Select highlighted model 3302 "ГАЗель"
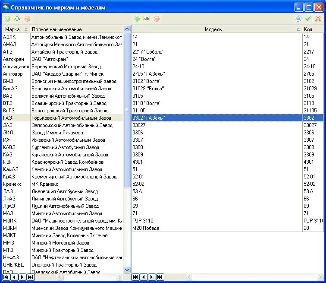This screenshot has height=283, width=326. (x=217, y=118)
